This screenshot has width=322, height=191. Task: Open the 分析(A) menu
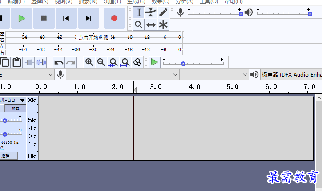[x=185, y=2]
